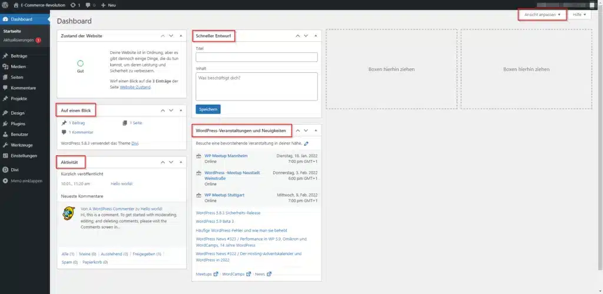Open Papierkorb (0) comments filter
603x294 pixels.
coord(95,262)
